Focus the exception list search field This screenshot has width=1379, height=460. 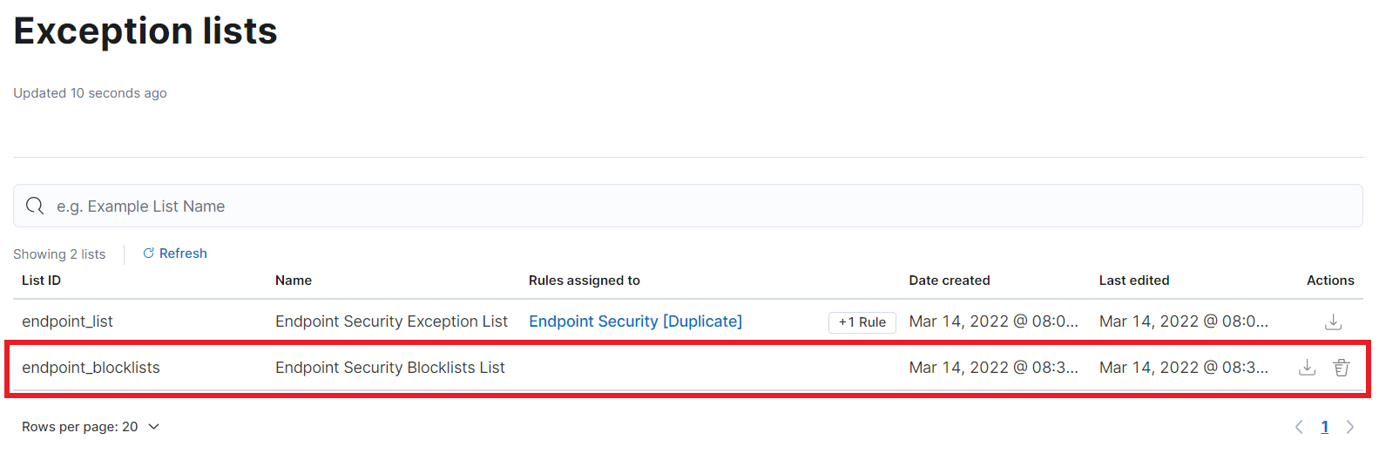pos(688,206)
